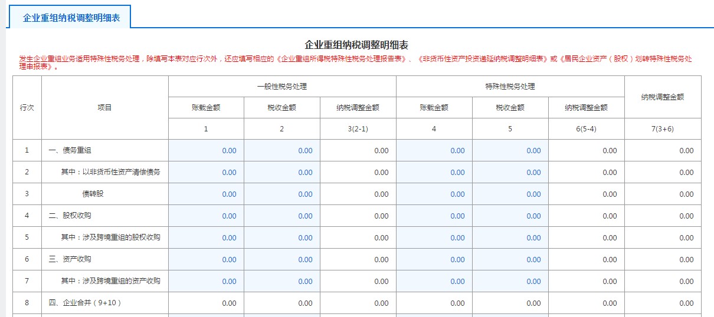The width and height of the screenshot is (714, 317).
Task: Click the 项目 column header
Action: 104,108
